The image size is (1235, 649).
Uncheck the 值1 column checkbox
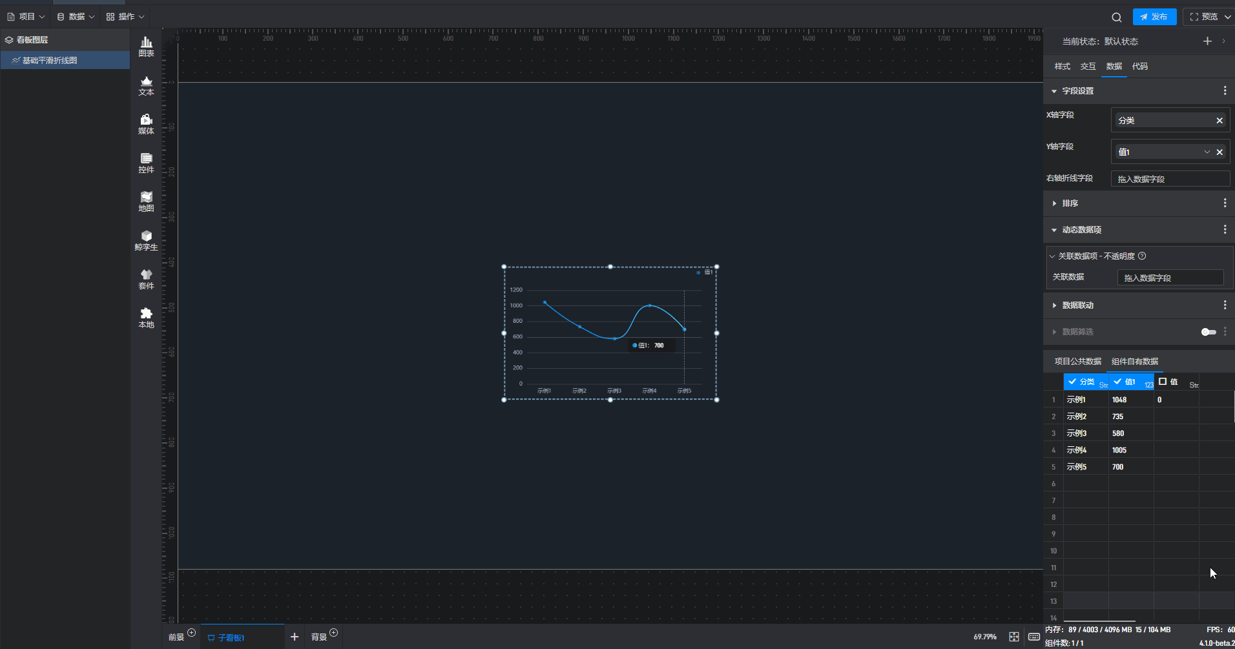click(x=1117, y=382)
